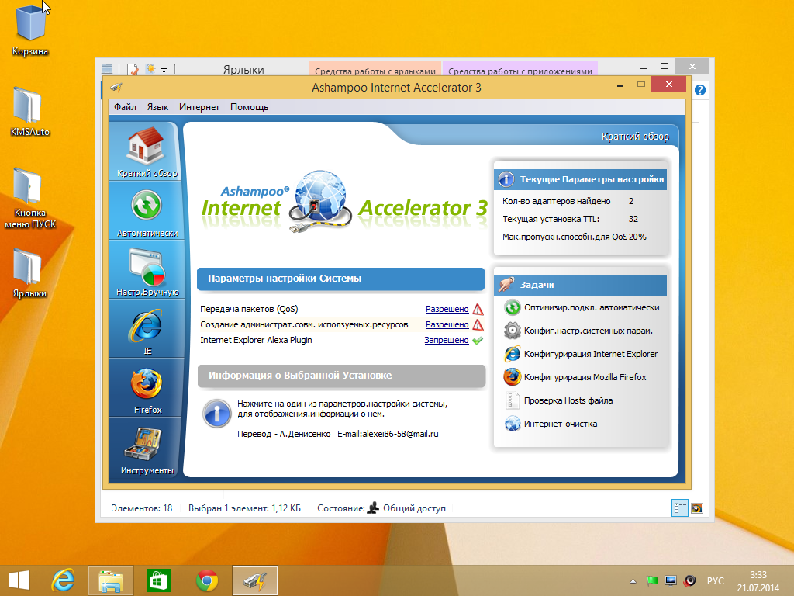Image resolution: width=794 pixels, height=596 pixels.
Task: Click the info icon in Информация о Выбранной Установке
Action: click(217, 414)
